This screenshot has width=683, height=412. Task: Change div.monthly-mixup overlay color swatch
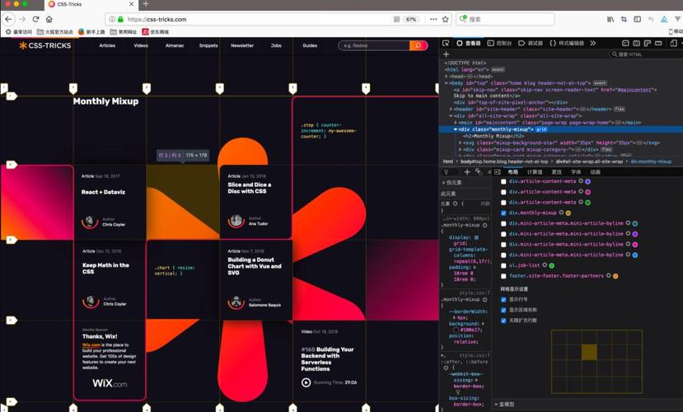568,213
